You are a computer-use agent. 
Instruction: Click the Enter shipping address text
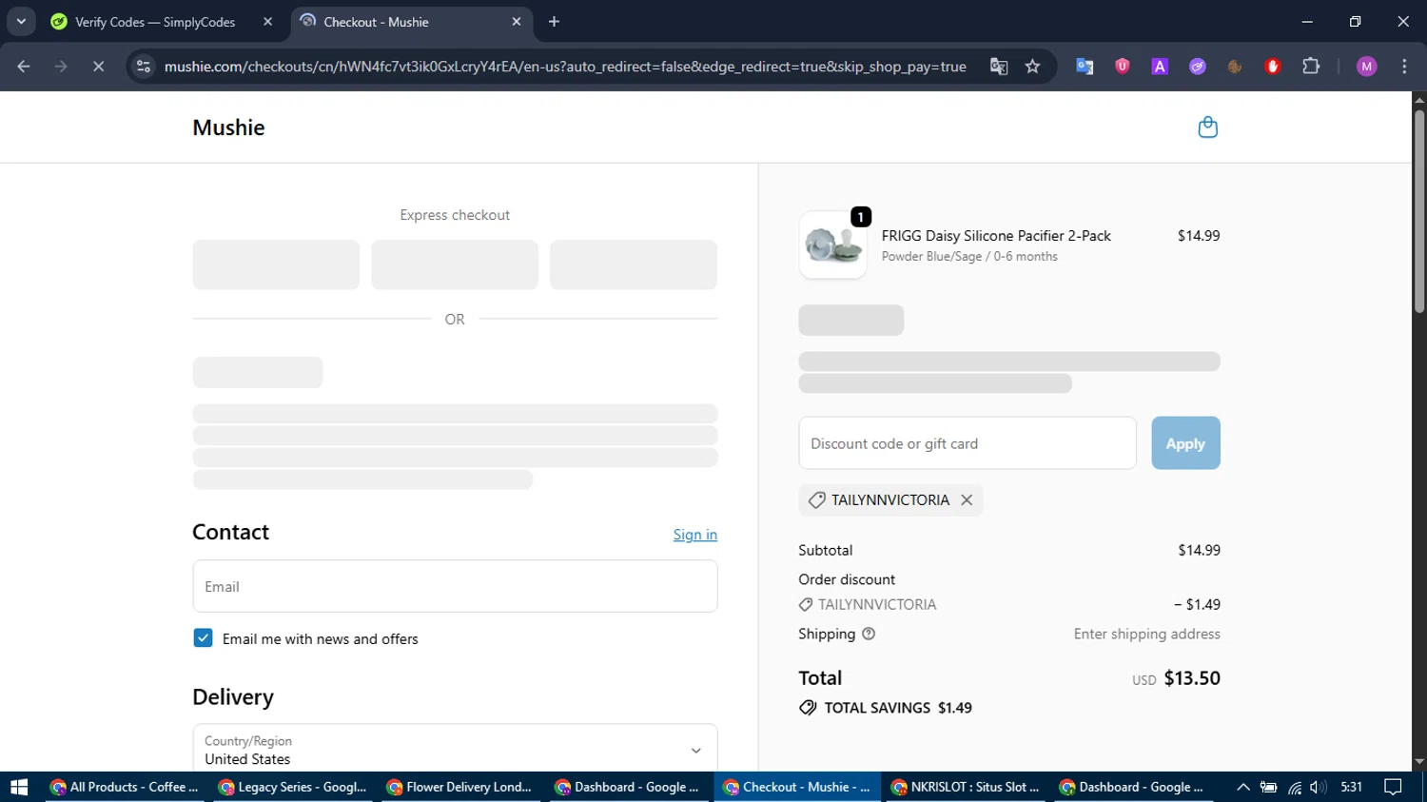click(1147, 634)
